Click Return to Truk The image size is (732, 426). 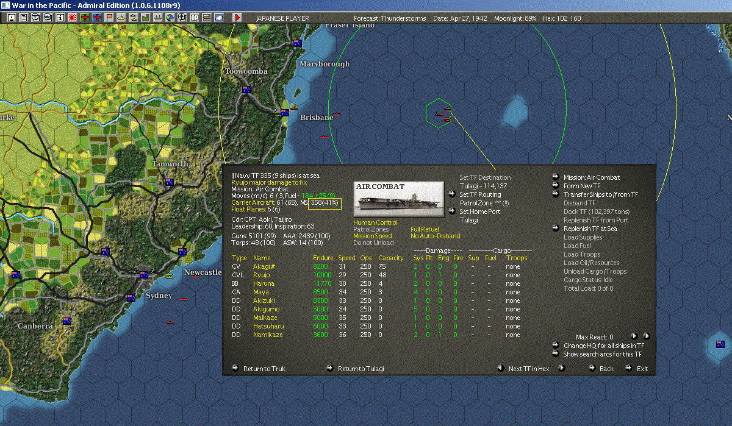tap(264, 369)
